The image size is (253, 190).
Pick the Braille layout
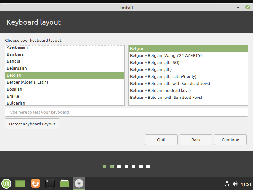65,96
